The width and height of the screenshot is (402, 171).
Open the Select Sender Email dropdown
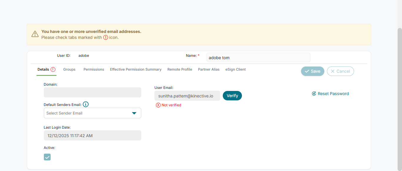point(88,113)
